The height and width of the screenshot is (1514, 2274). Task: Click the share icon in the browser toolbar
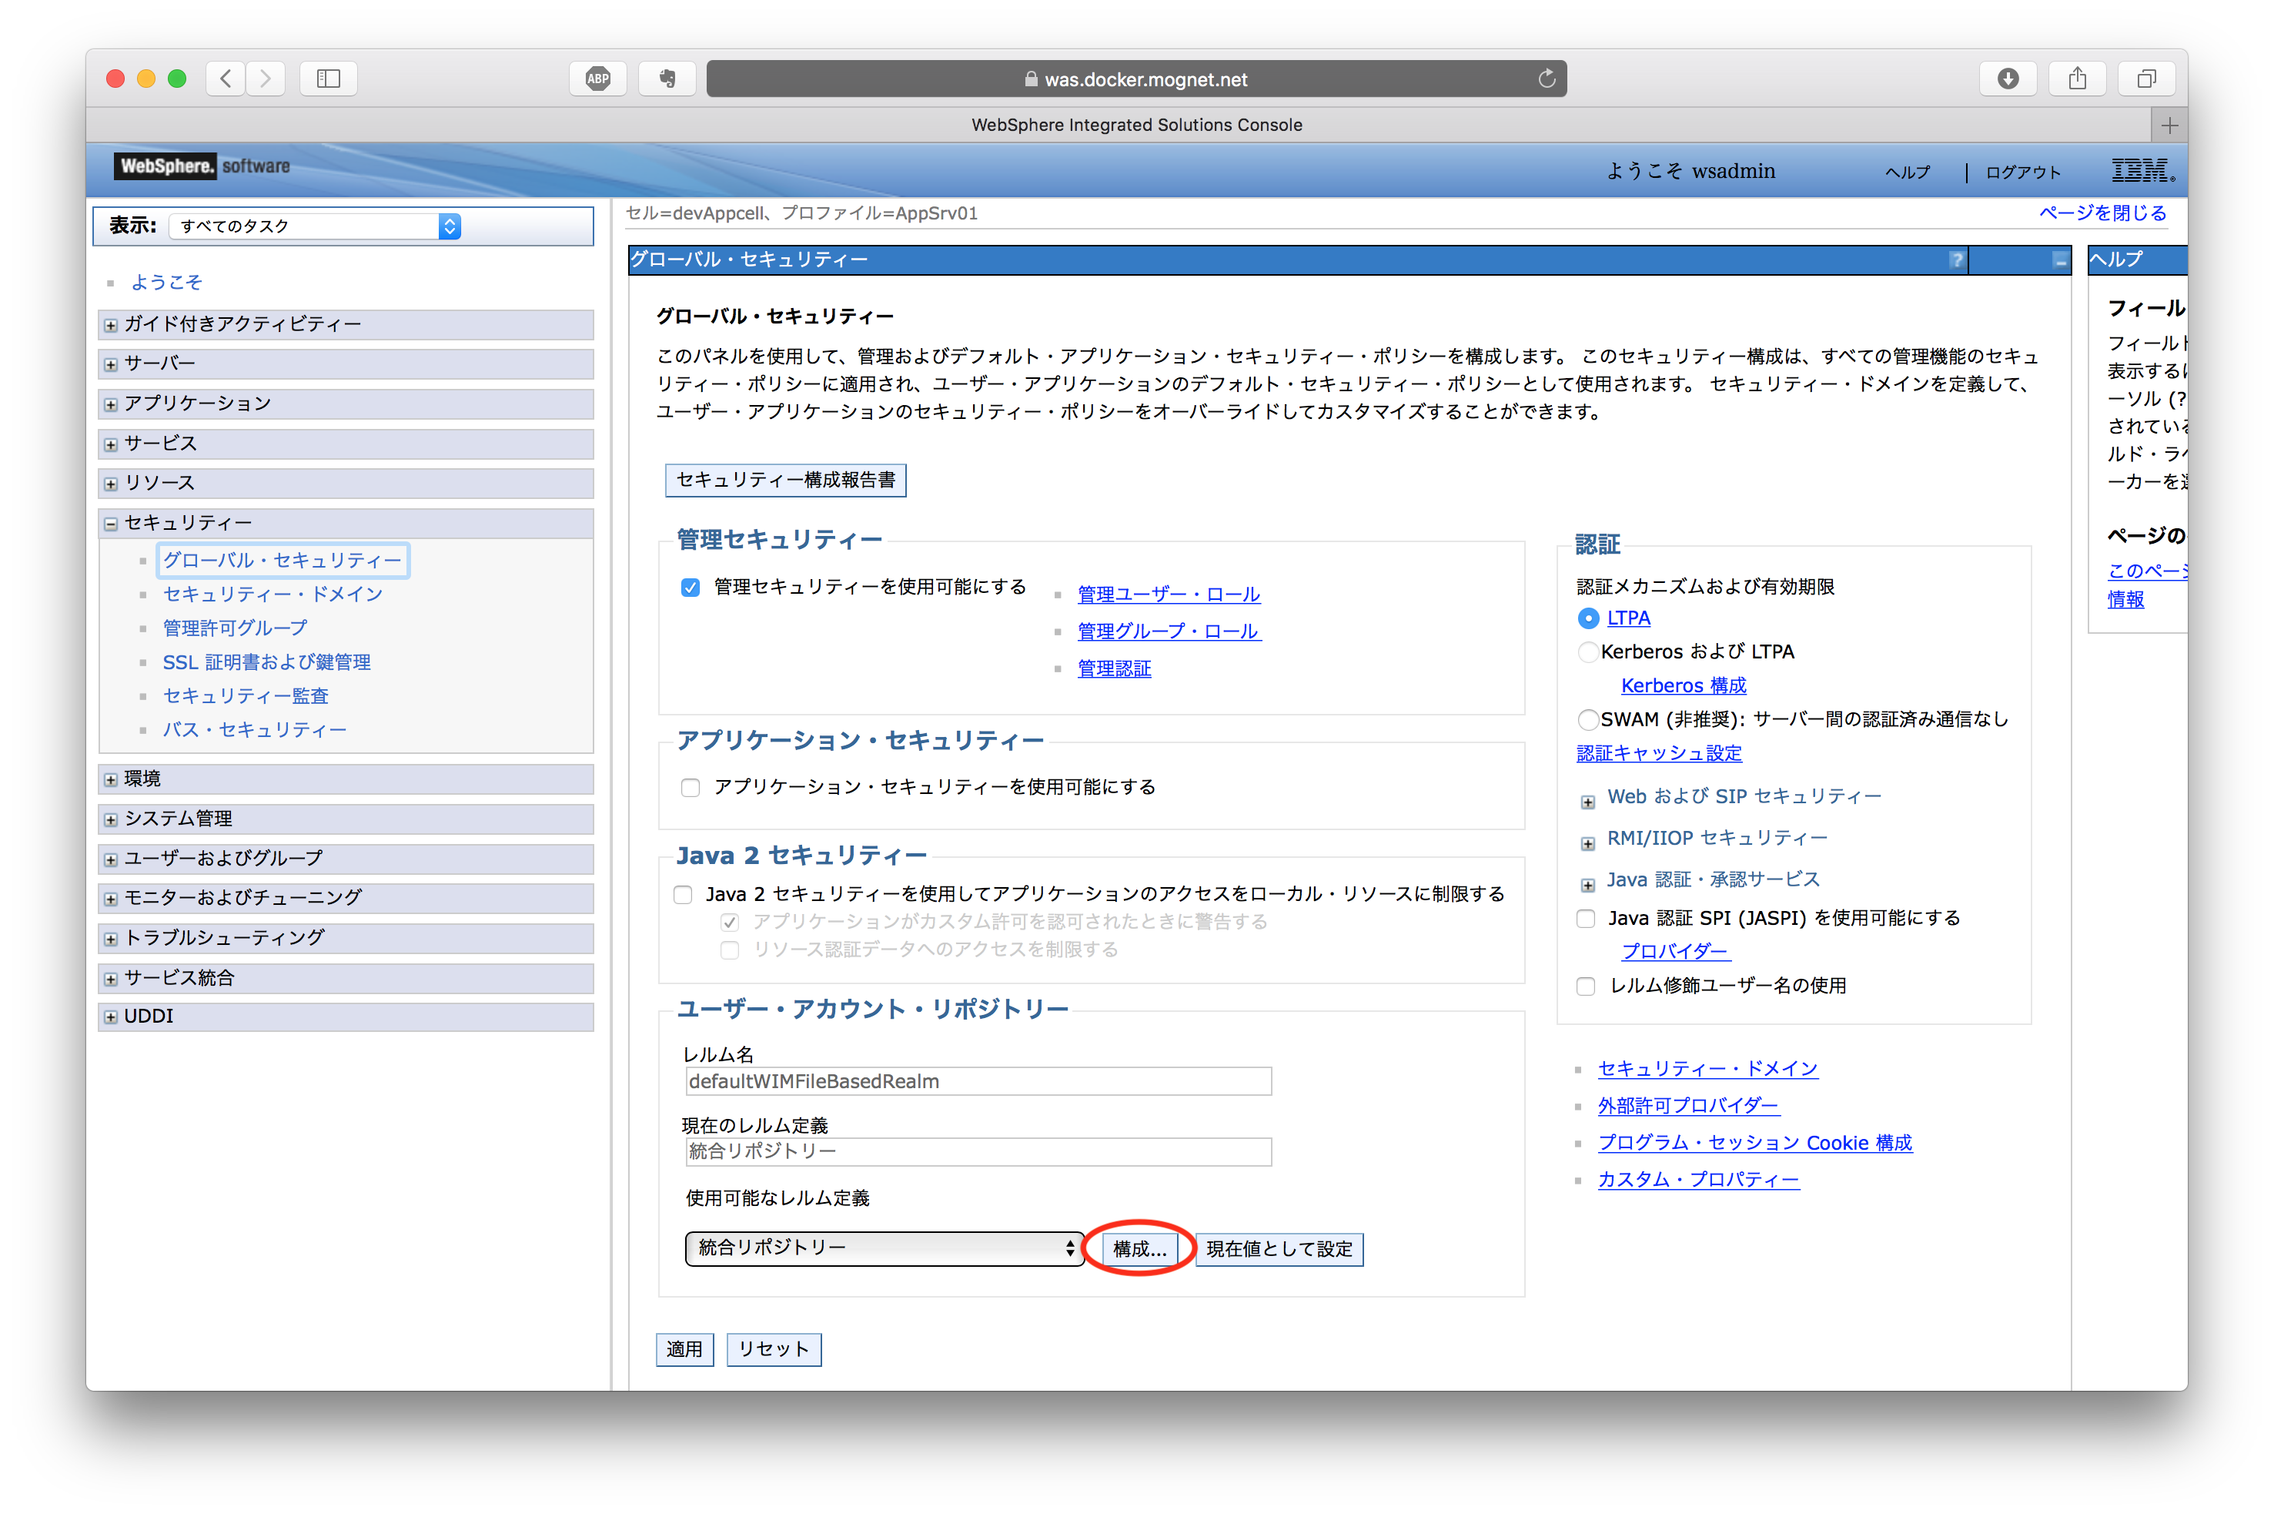click(x=2077, y=79)
